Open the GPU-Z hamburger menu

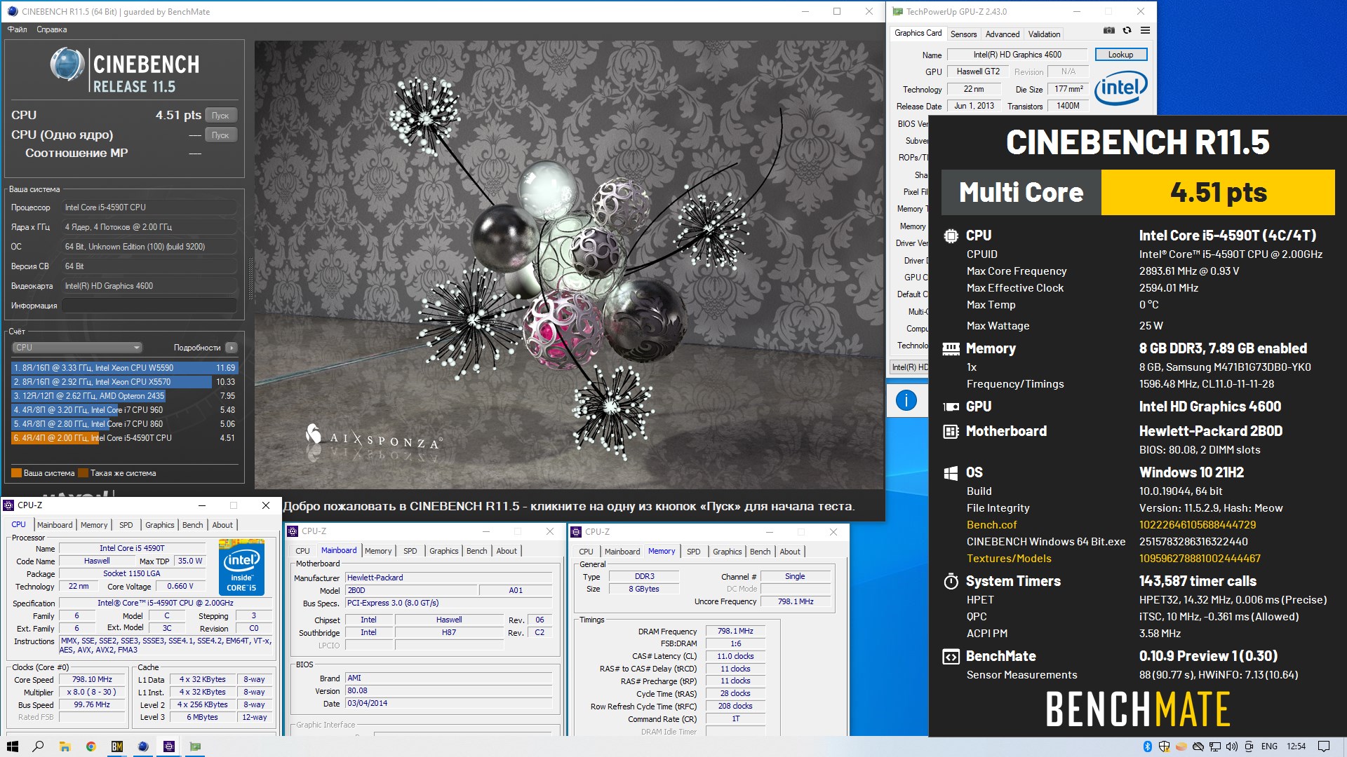[1145, 31]
